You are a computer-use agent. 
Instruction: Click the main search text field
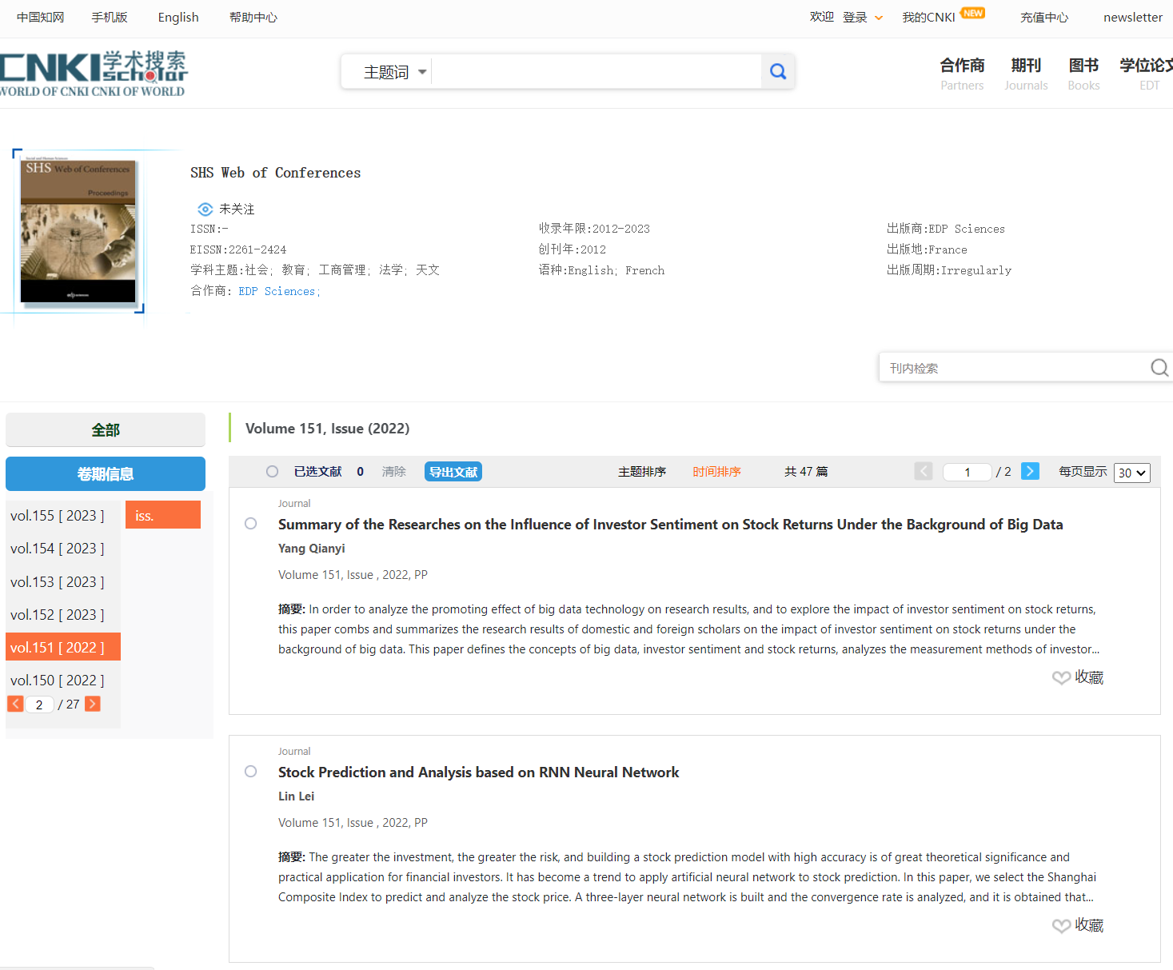click(x=597, y=72)
